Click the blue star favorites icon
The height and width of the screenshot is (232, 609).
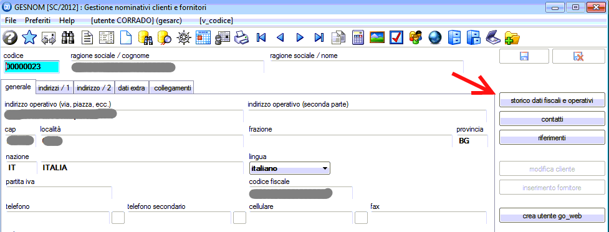[29, 37]
